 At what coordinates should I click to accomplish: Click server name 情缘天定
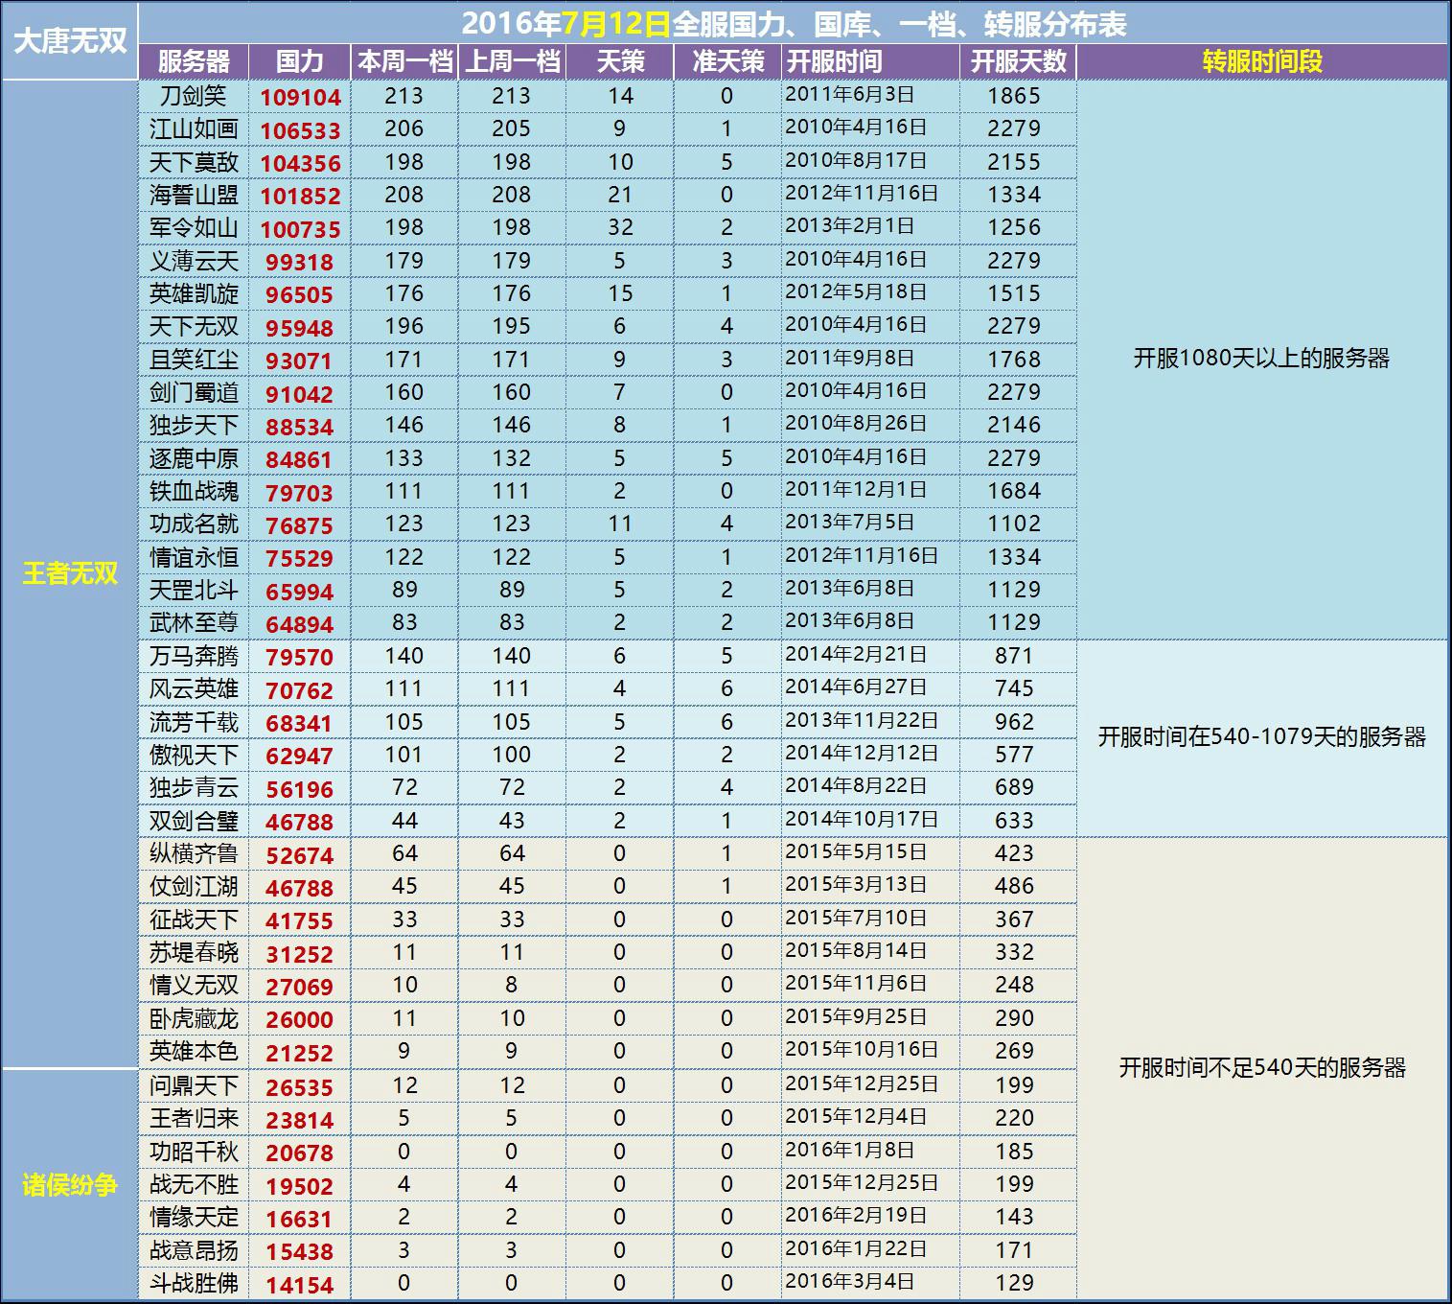coord(194,1217)
